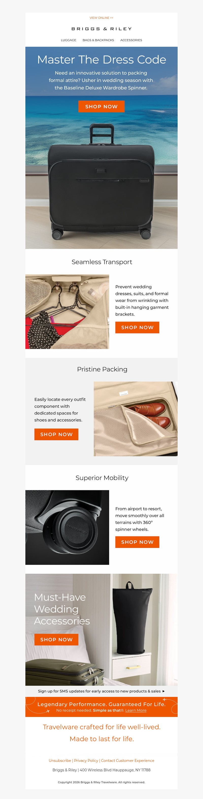The height and width of the screenshot is (799, 203).
Task: Click Shop Now under Seamless Transport
Action: tap(137, 328)
